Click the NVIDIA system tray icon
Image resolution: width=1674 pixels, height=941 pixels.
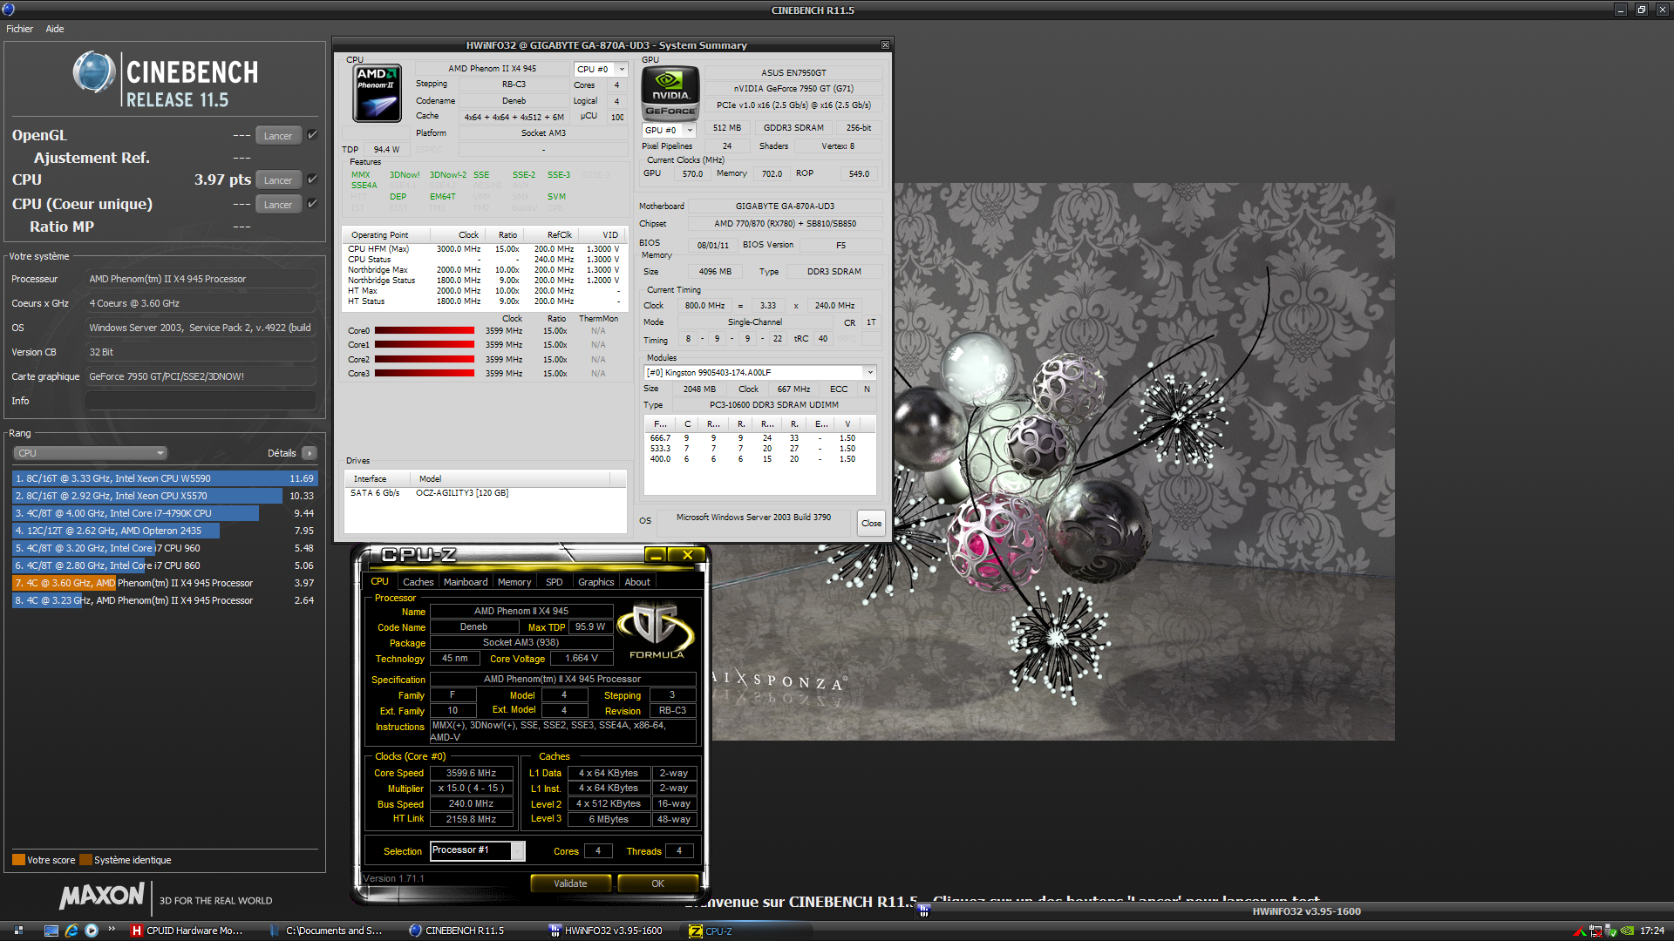pyautogui.click(x=1627, y=931)
